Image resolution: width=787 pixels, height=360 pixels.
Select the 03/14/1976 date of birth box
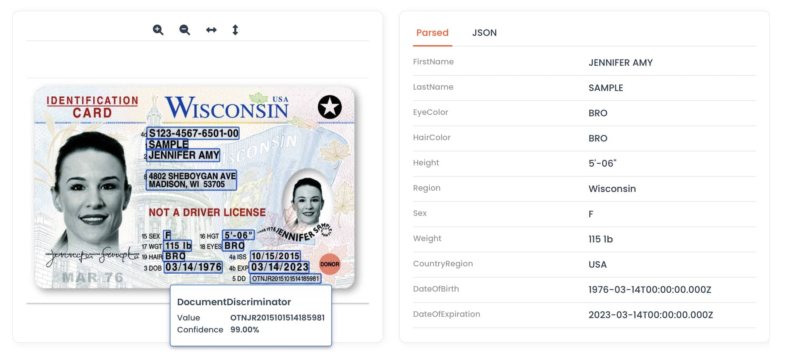pyautogui.click(x=193, y=267)
